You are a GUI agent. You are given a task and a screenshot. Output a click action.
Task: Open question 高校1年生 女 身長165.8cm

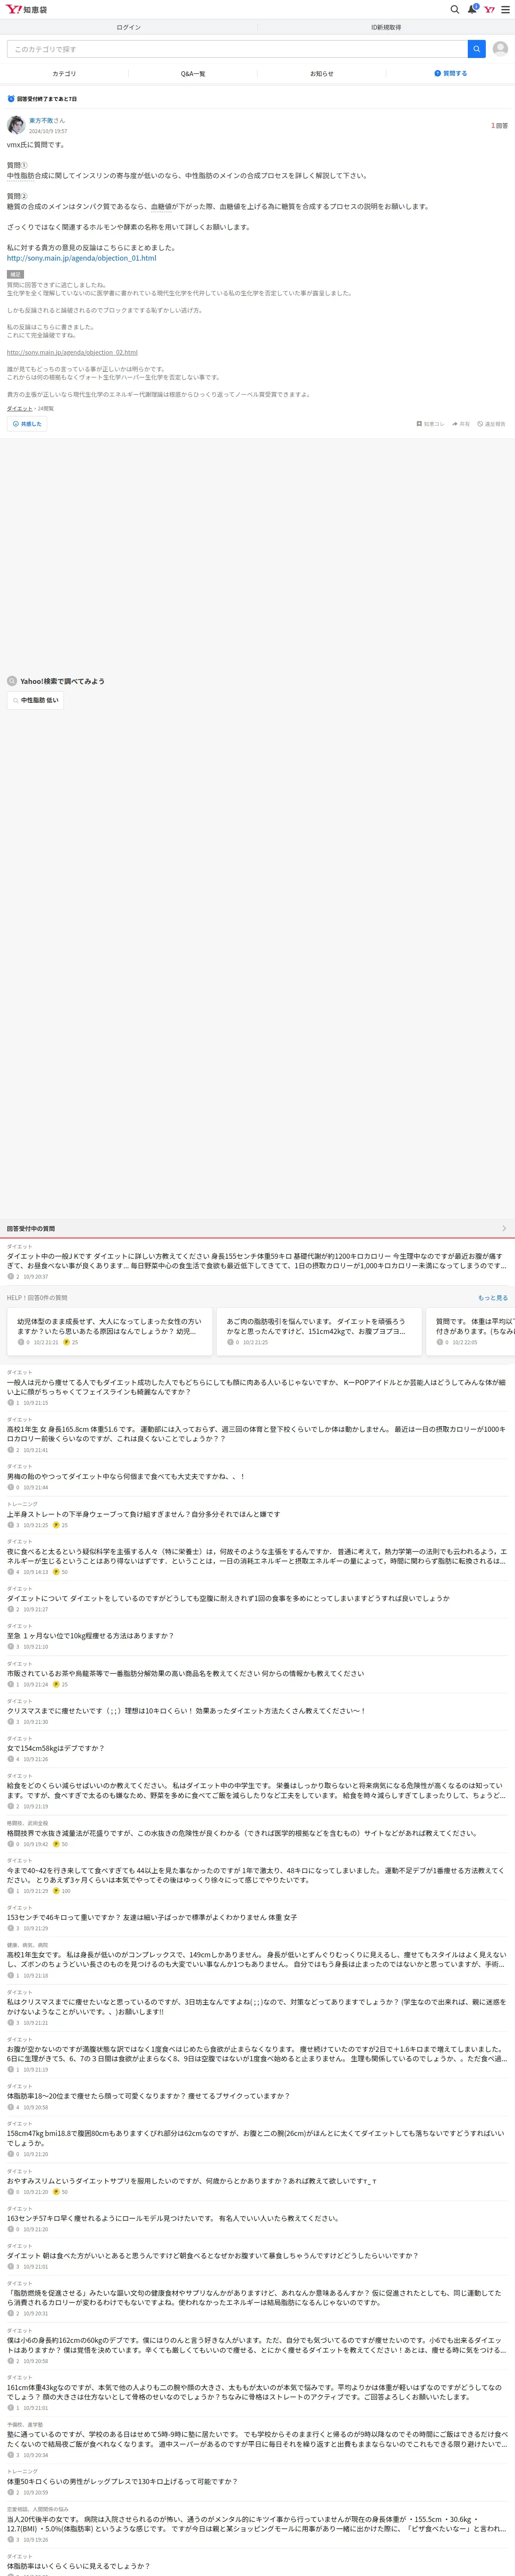tap(257, 1433)
